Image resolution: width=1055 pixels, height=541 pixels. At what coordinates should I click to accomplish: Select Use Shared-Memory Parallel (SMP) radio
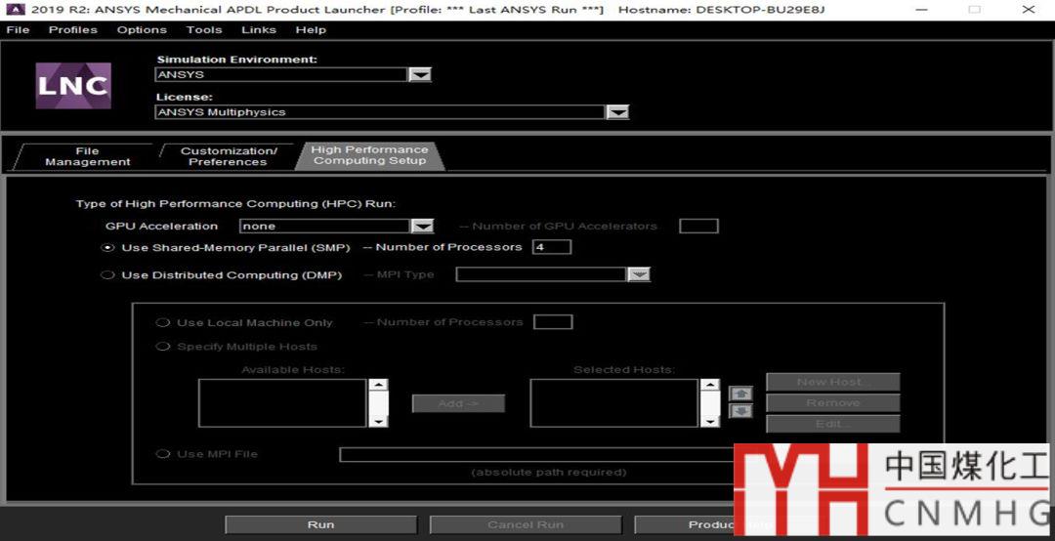tap(107, 248)
